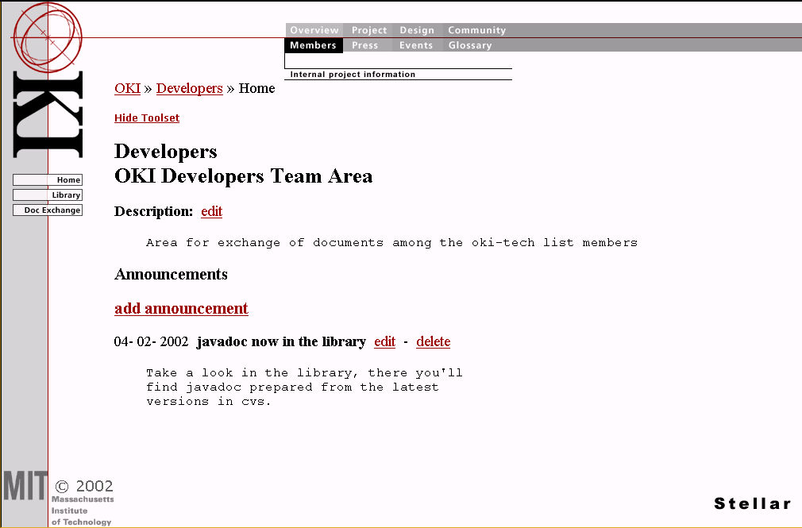Switch to the Project tab

point(369,30)
